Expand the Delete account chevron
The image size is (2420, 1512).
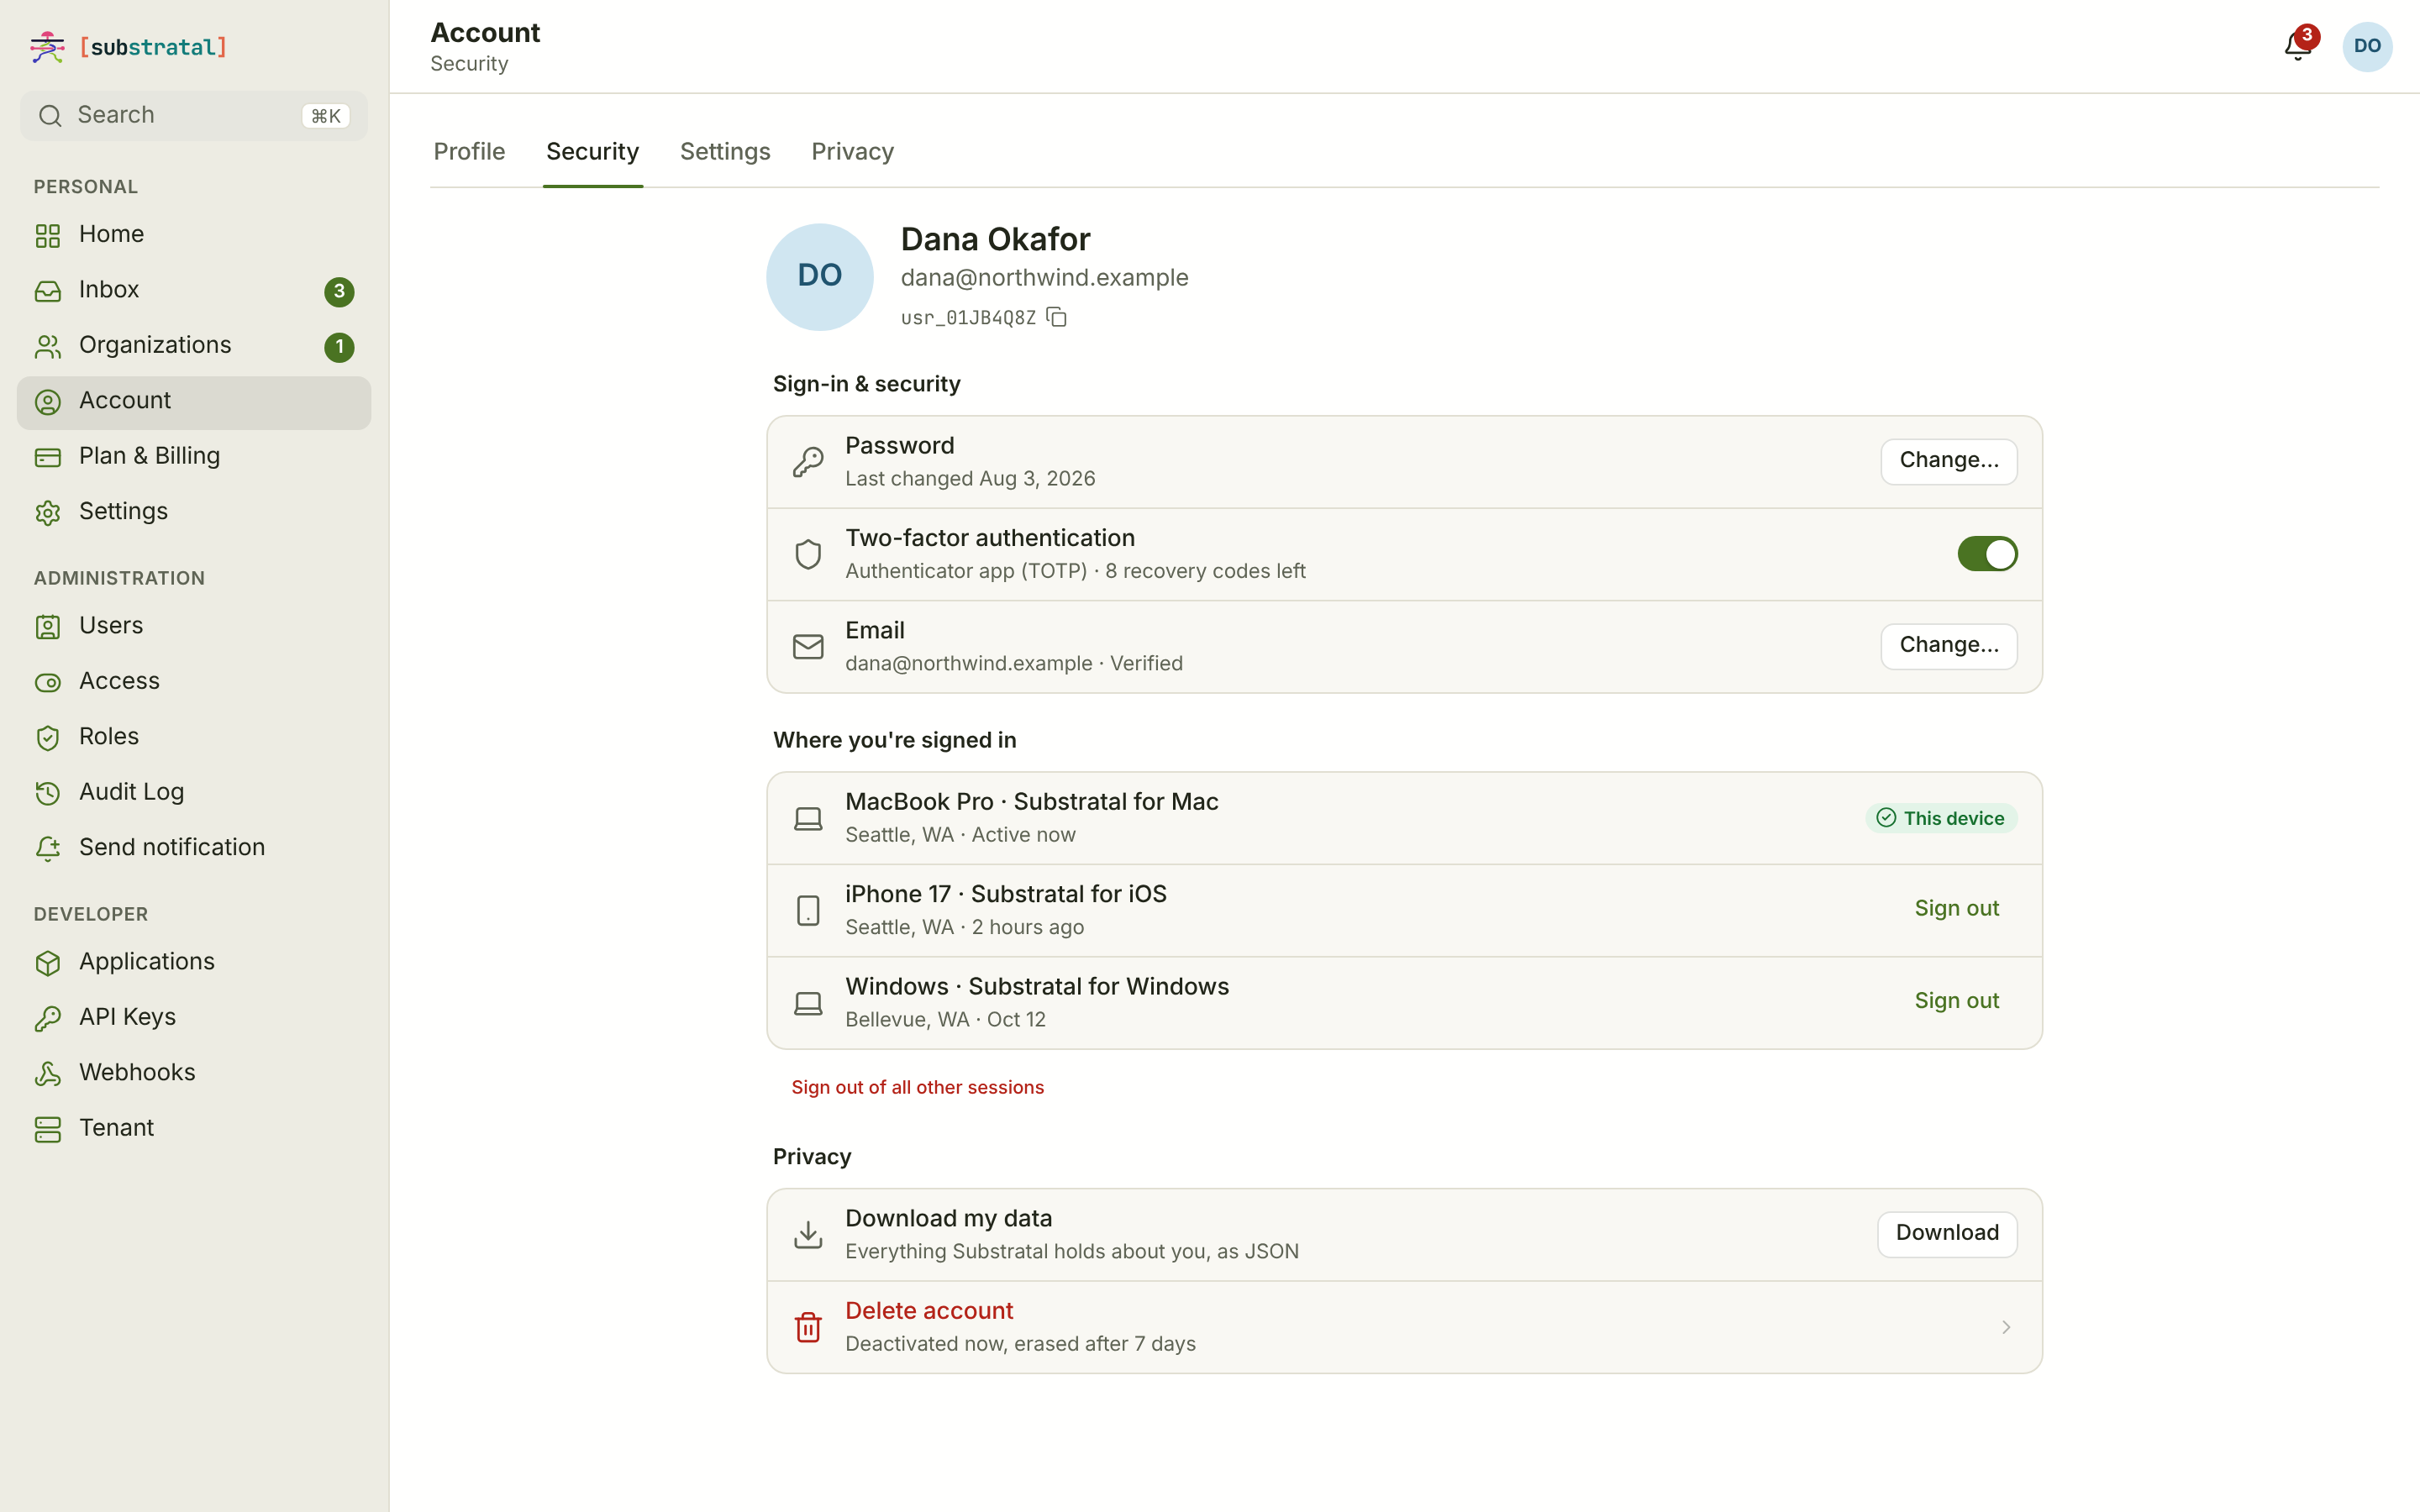[2005, 1327]
